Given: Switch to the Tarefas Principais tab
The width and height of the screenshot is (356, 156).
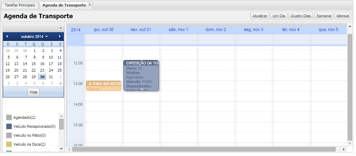Looking at the screenshot, I should 20,5.
